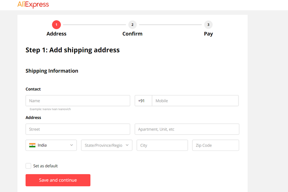
Task: Select the Confirm step label
Action: pyautogui.click(x=132, y=34)
